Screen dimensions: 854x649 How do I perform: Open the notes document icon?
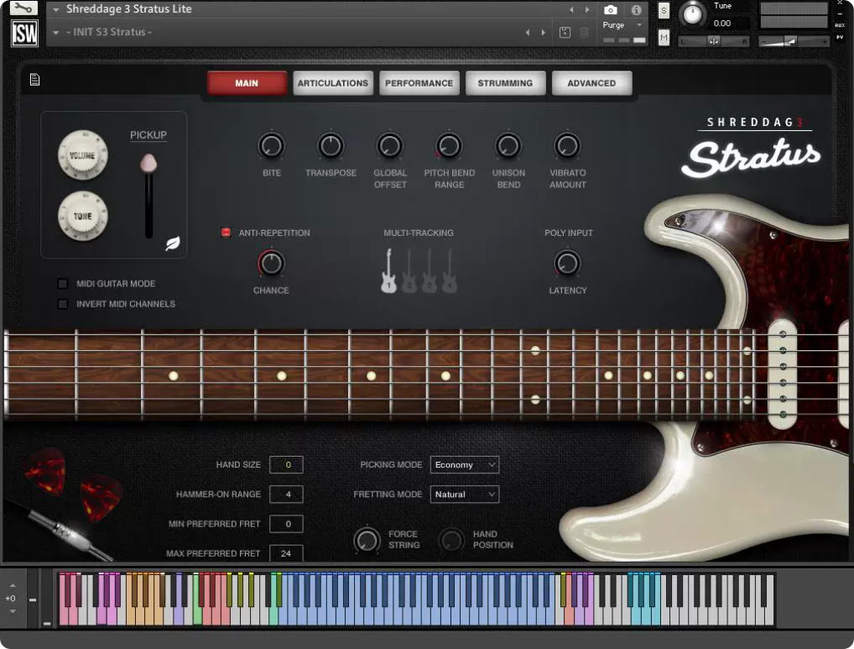(35, 80)
